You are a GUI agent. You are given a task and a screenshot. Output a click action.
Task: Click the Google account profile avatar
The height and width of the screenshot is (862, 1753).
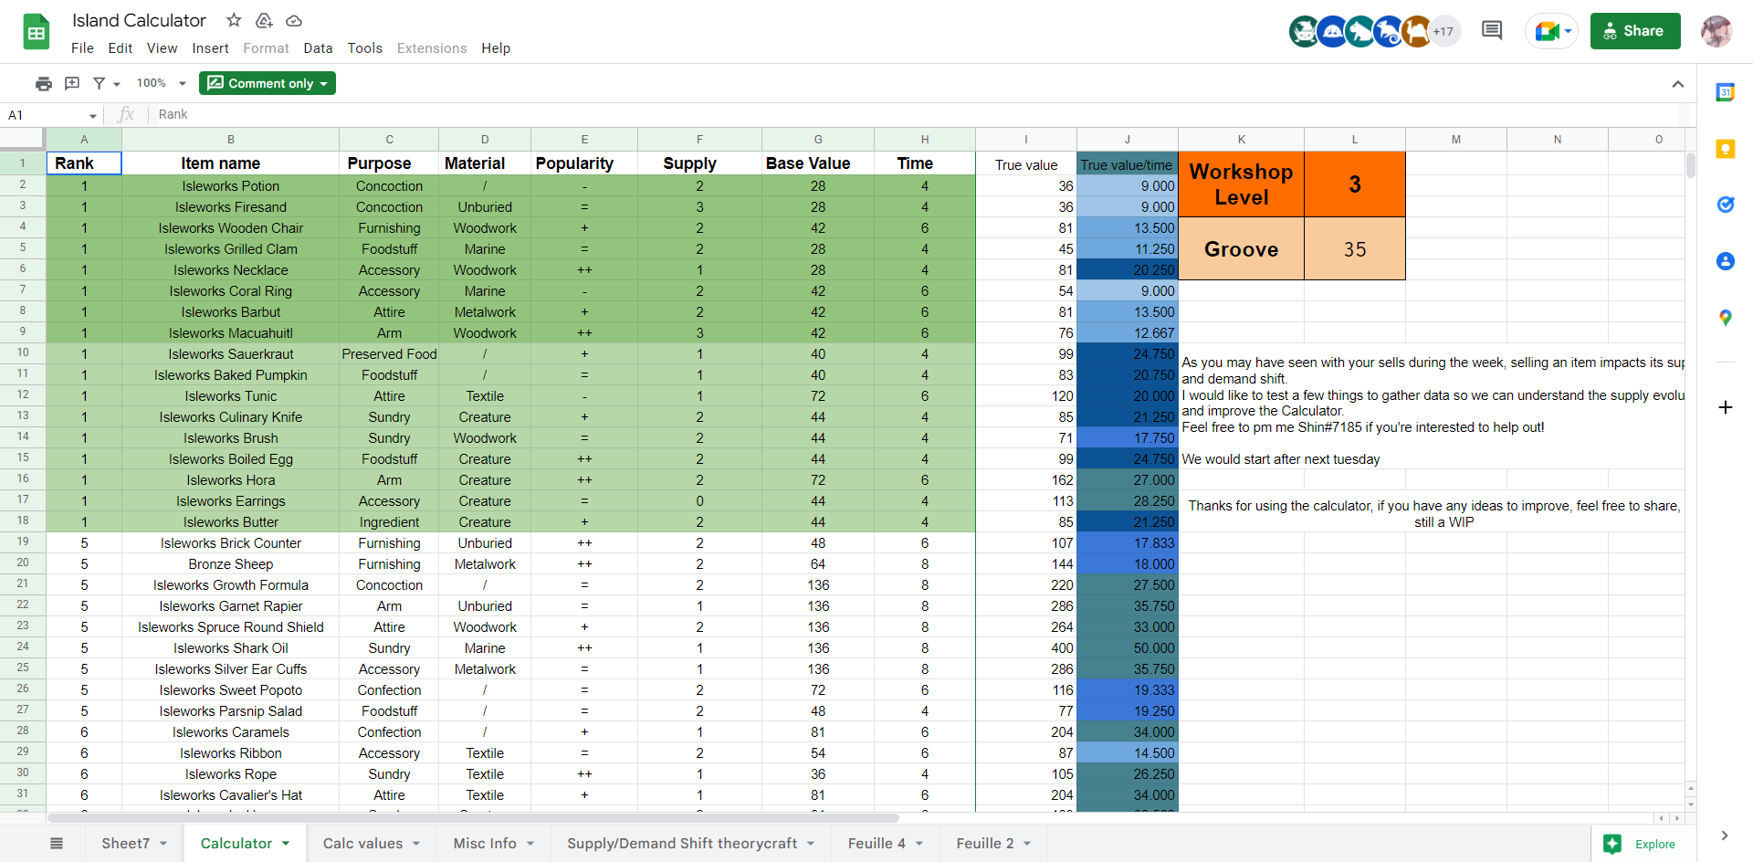[x=1716, y=31]
